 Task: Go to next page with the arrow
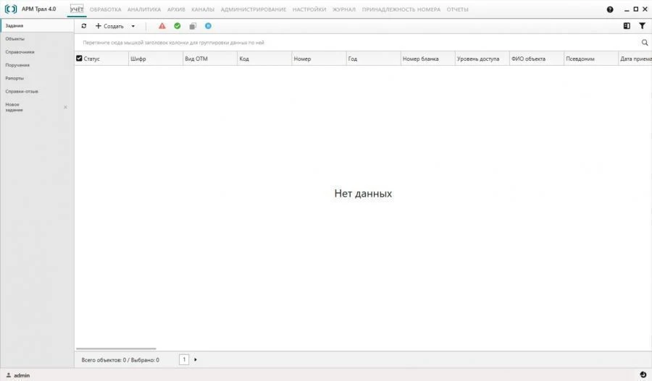196,359
